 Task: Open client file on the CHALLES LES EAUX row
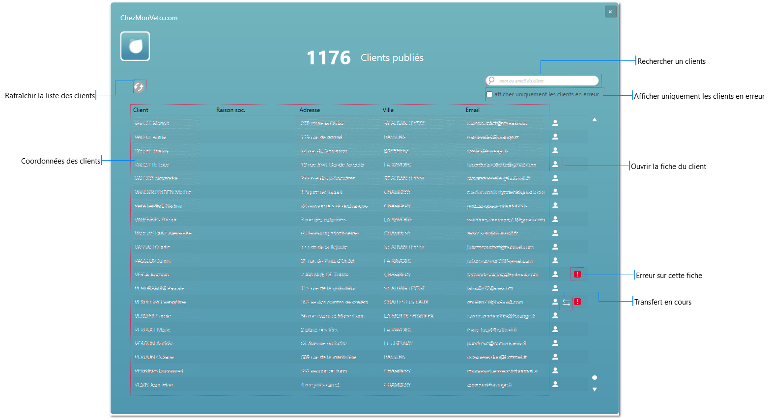coord(555,302)
